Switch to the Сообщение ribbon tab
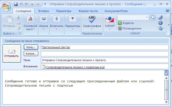Screen dimensions: 172x107 tap(23, 11)
